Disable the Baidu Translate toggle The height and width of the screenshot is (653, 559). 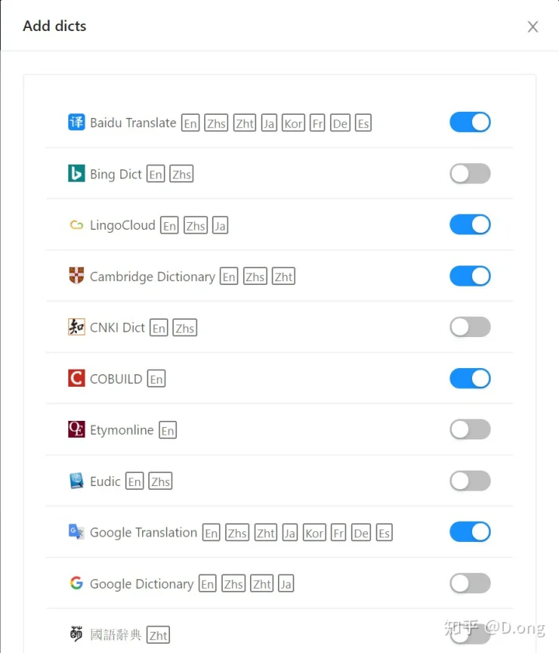click(x=470, y=123)
